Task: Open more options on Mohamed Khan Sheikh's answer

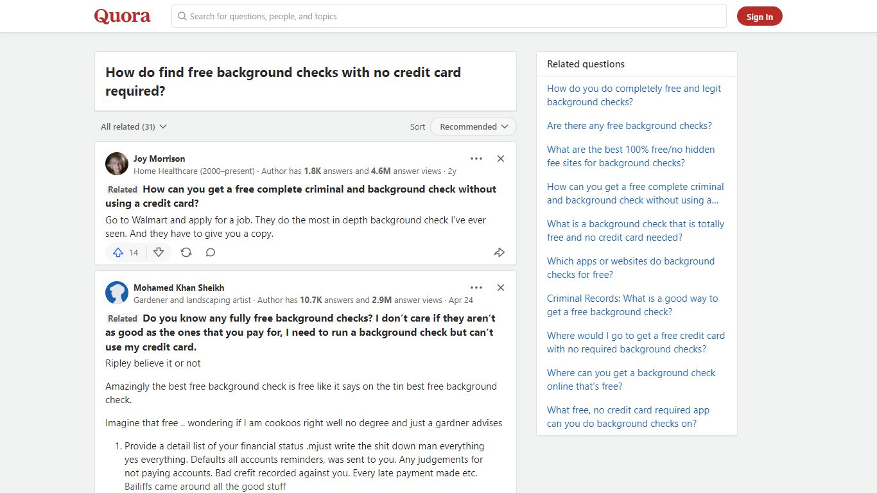Action: [476, 288]
